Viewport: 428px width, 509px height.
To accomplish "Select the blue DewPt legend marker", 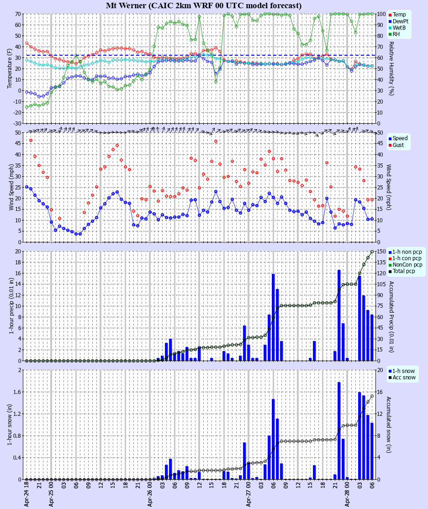I will point(389,21).
